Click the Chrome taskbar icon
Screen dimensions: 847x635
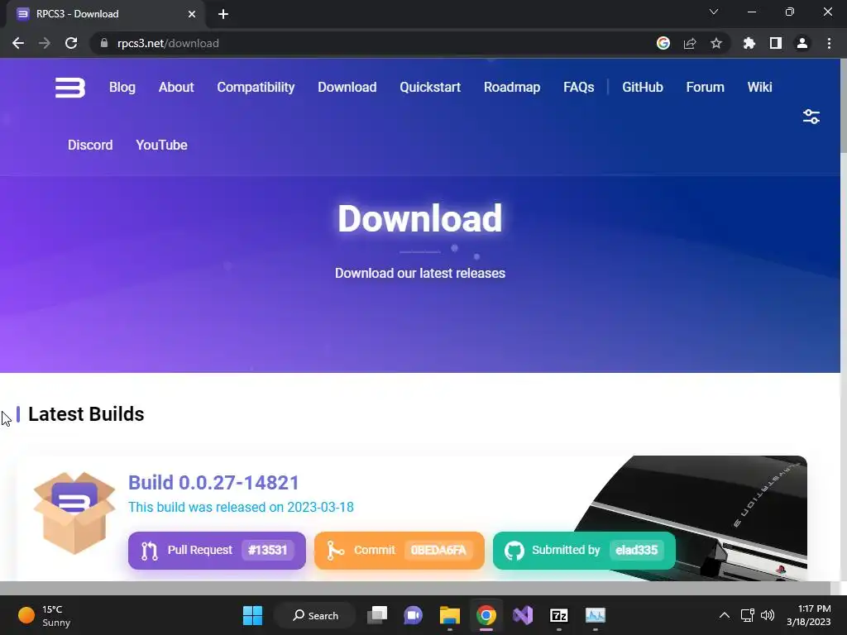pos(486,615)
